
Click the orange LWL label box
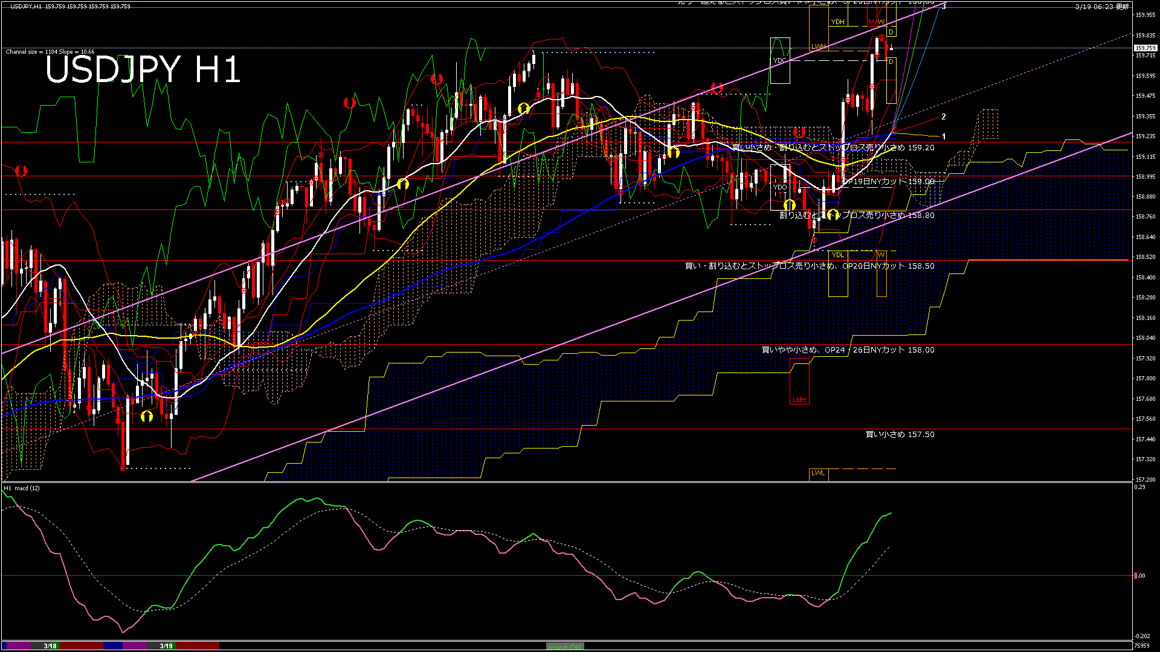coord(818,473)
